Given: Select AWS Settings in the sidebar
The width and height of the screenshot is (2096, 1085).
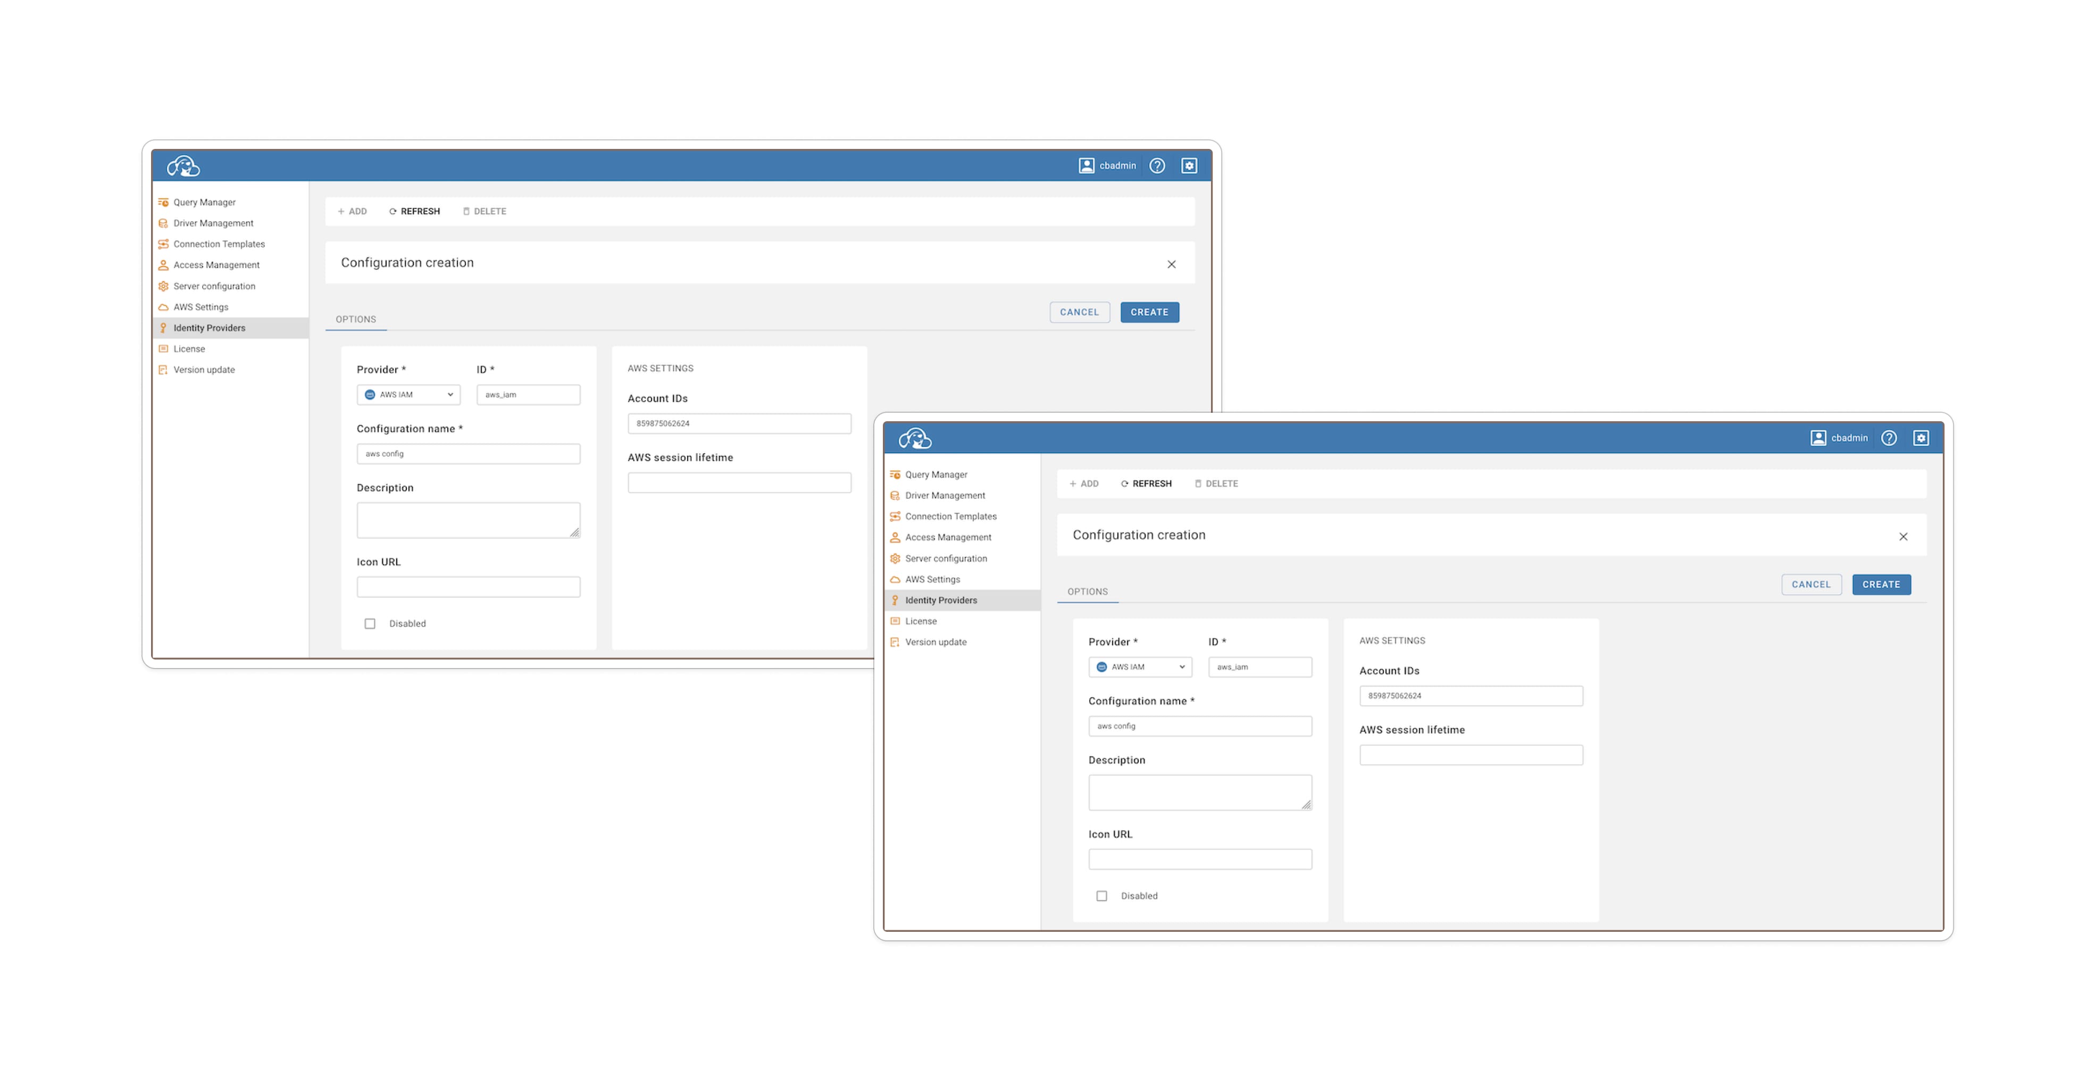Looking at the screenshot, I should tap(932, 579).
